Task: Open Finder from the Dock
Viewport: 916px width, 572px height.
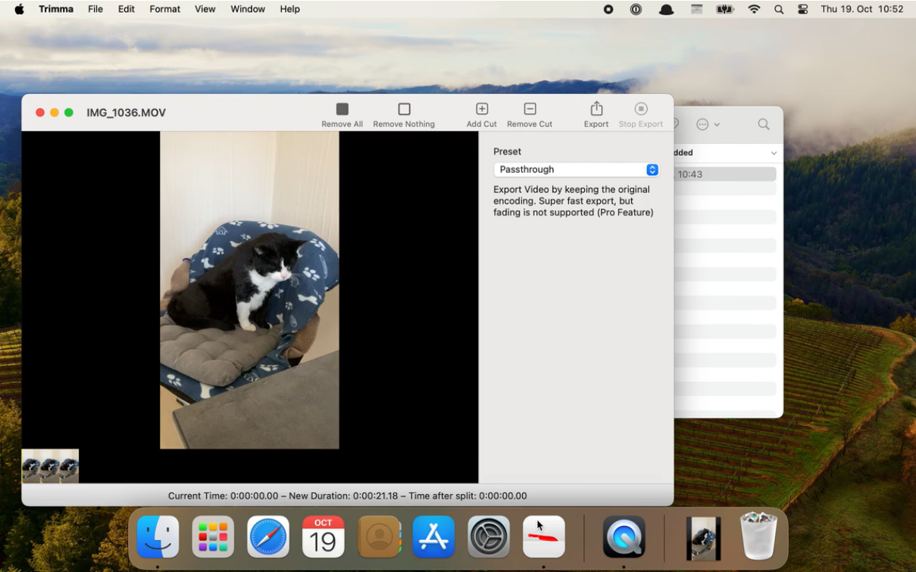Action: click(x=158, y=537)
